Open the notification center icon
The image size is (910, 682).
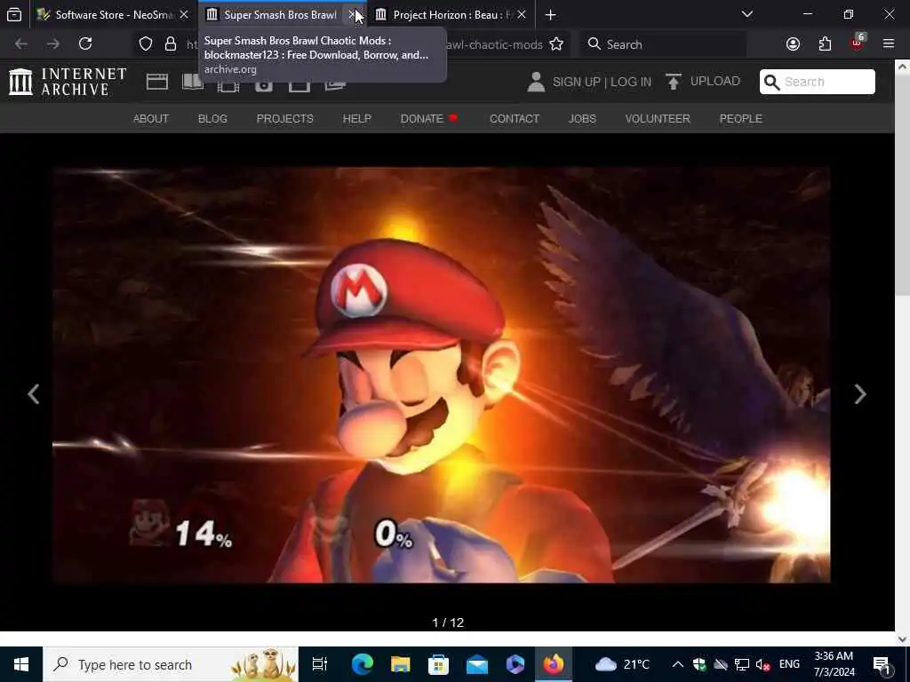882,664
